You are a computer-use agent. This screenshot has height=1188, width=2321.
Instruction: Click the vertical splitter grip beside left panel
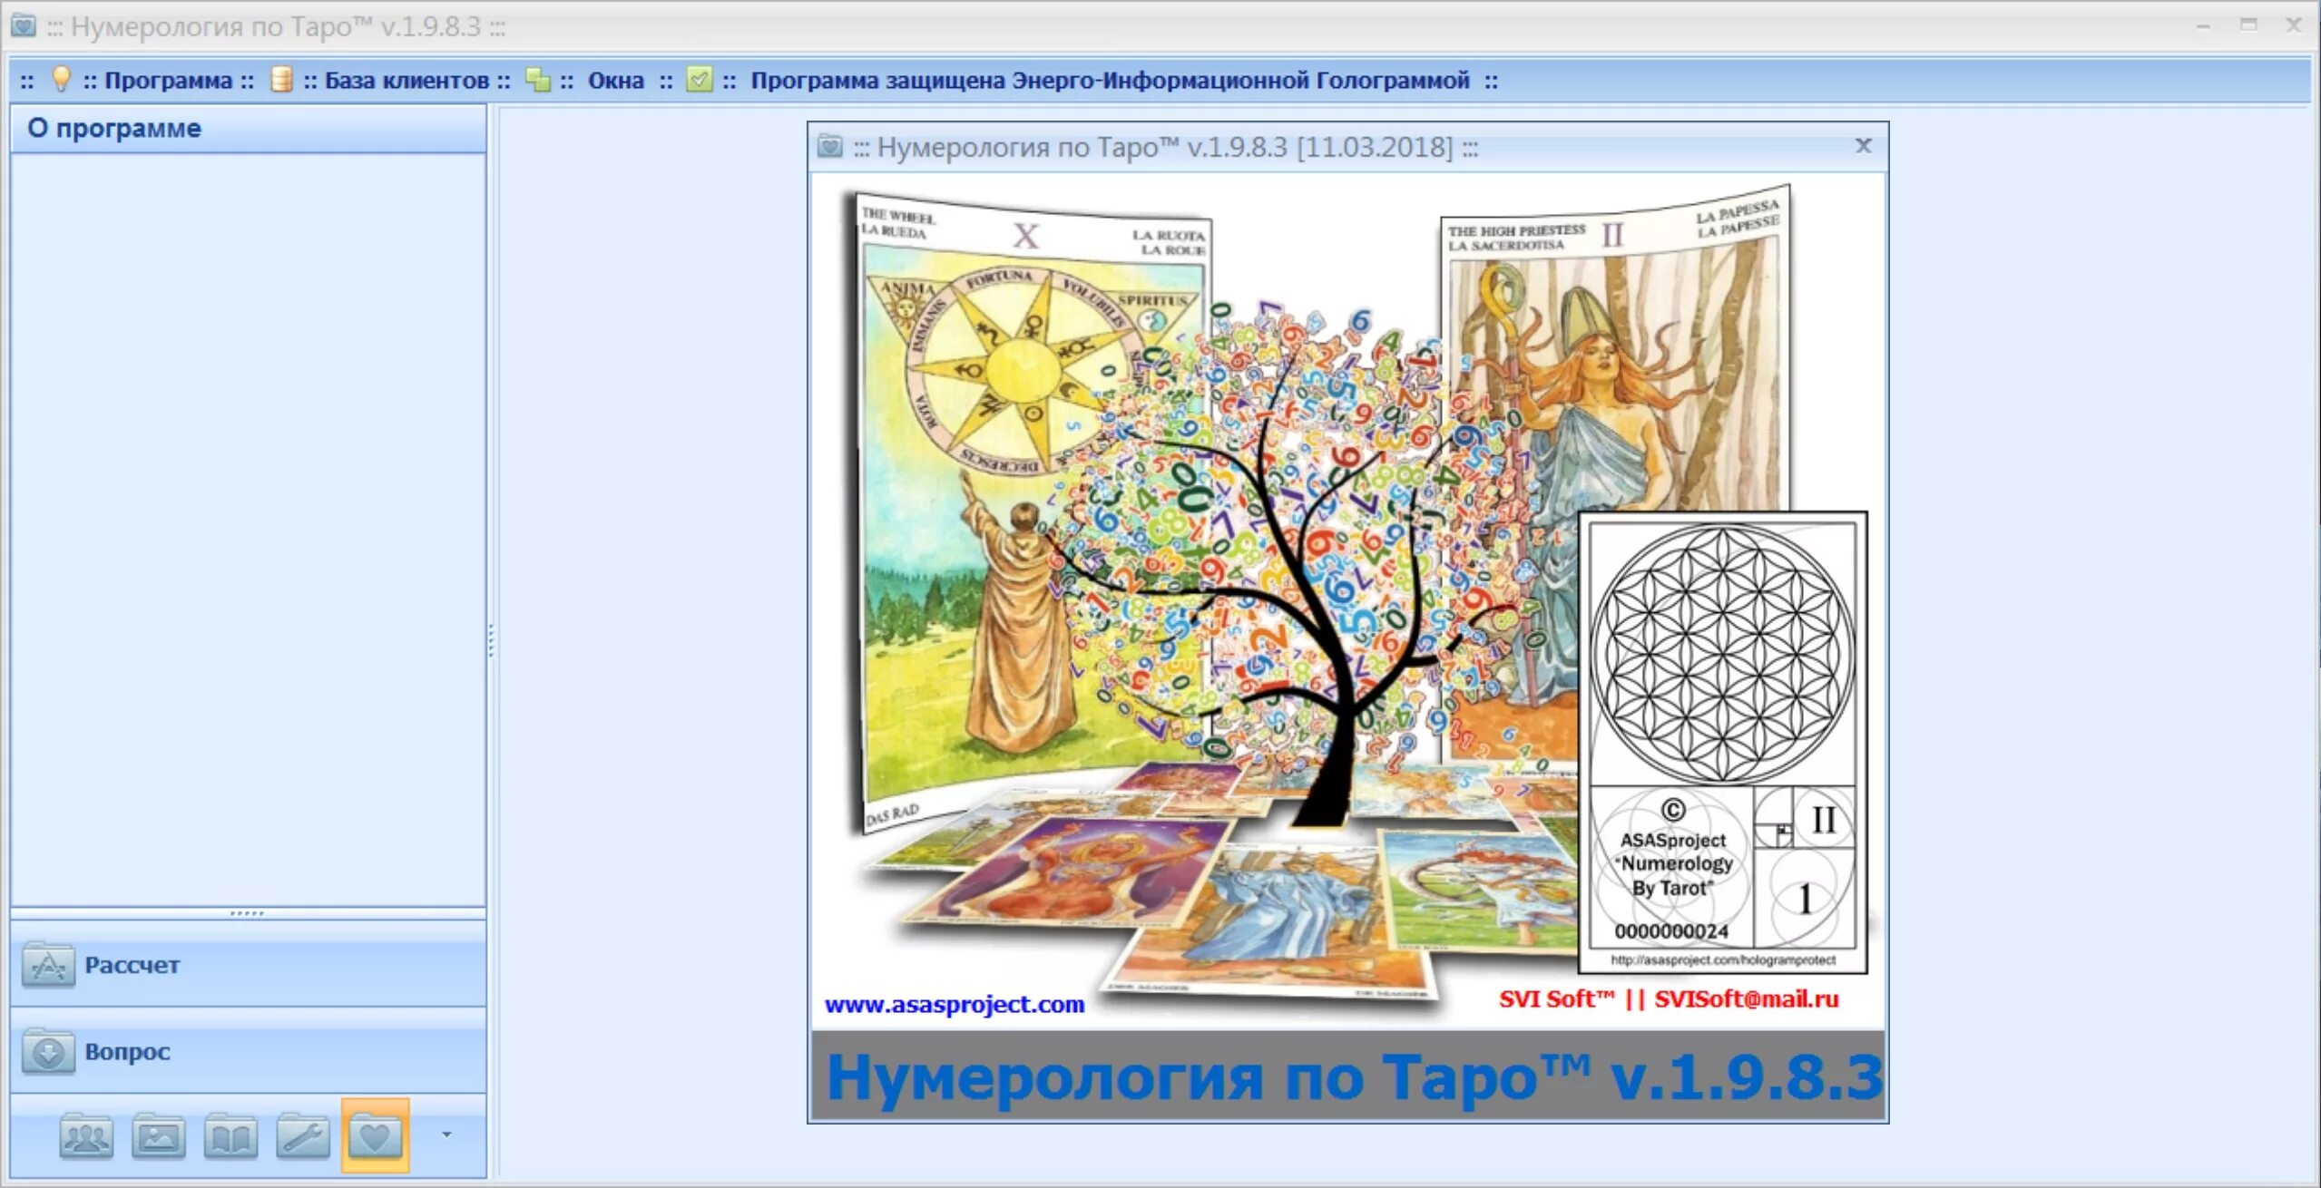tap(491, 640)
